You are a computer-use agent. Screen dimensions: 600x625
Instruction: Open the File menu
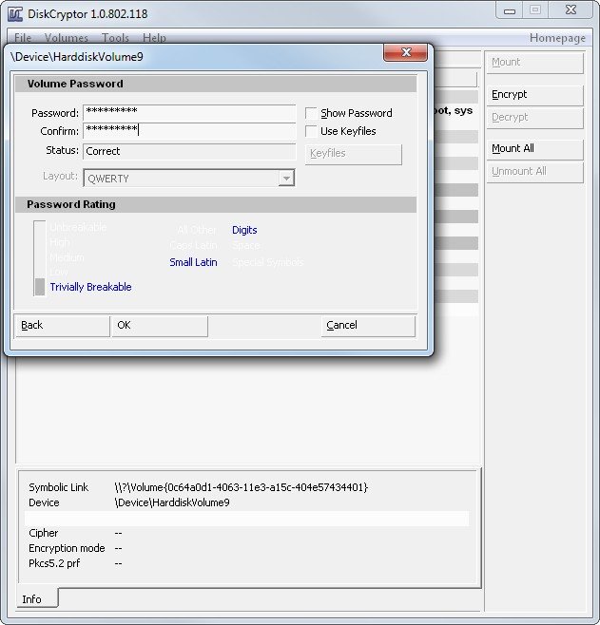[x=23, y=38]
